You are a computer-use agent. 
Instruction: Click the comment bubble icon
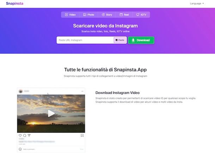click(x=25, y=135)
